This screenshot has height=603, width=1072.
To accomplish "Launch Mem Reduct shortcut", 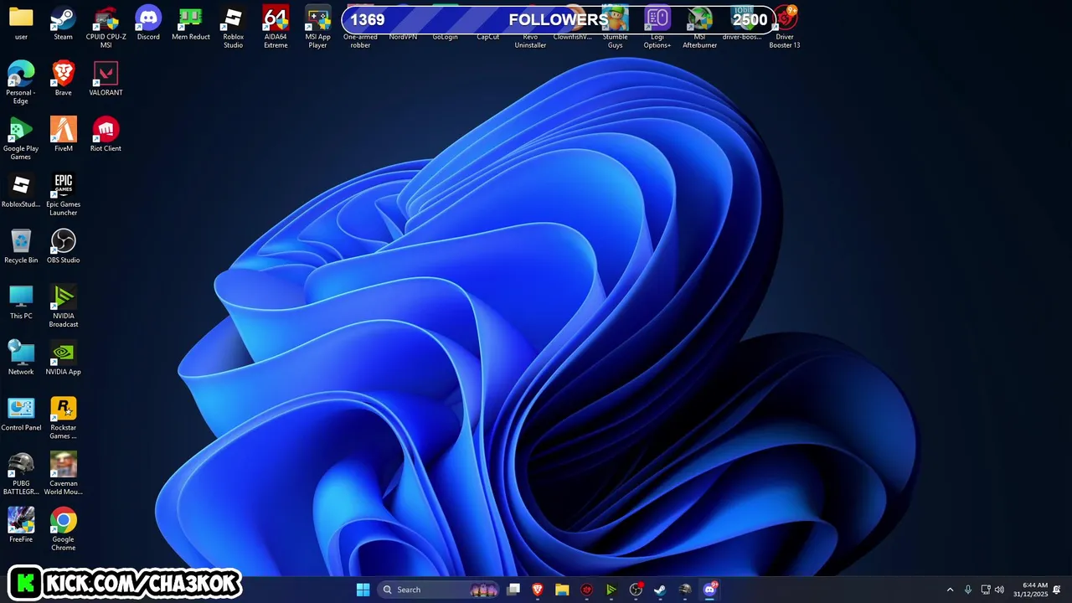I will [190, 18].
